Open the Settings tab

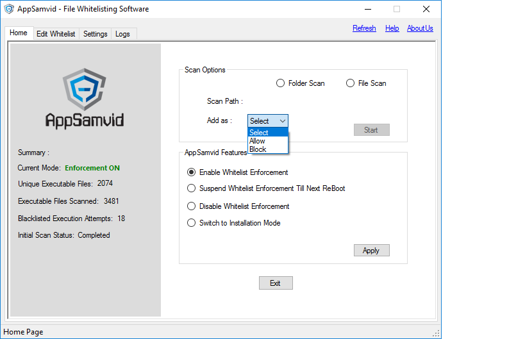[x=96, y=34]
